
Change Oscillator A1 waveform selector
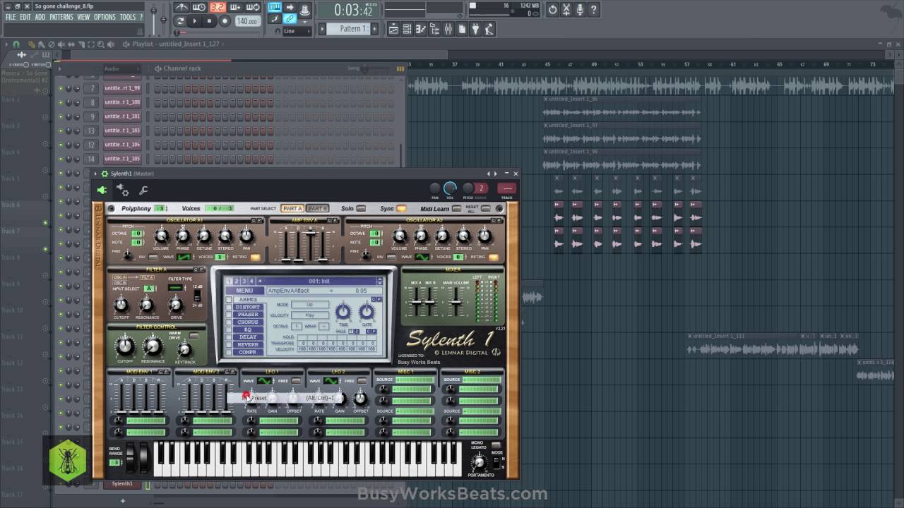[184, 257]
